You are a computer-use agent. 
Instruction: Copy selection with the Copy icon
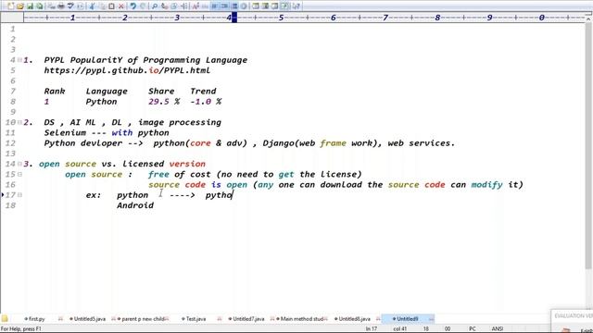tap(101, 6)
